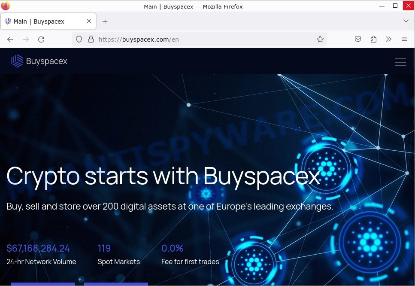Screen dimensions: 415x286
Task: Open a new tab
Action: (105, 21)
